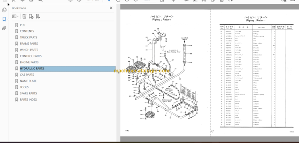Click the 'Socket' part name in the table
This screenshot has width=299, height=143.
tap(255, 111)
